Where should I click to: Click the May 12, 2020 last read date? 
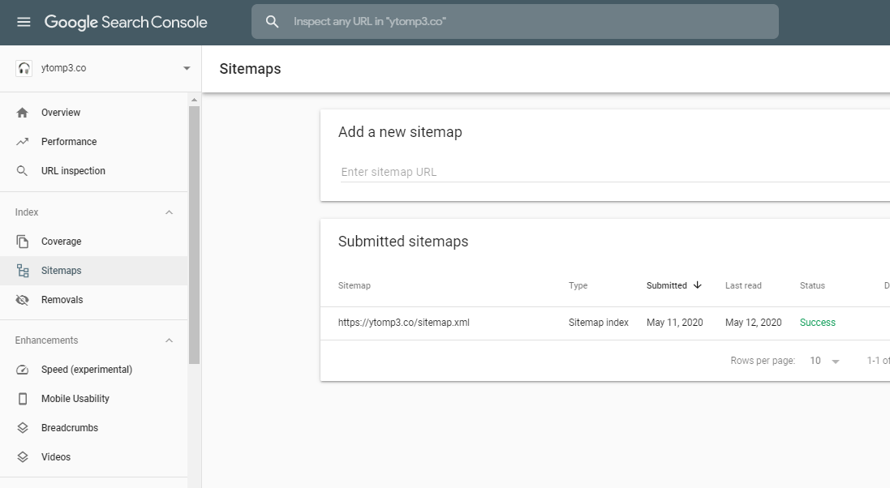(753, 323)
